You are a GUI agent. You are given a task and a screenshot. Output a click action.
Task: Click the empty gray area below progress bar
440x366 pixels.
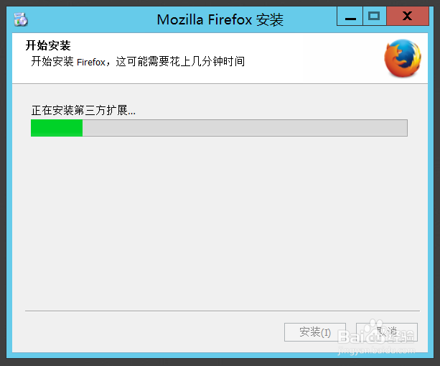pyautogui.click(x=220, y=222)
